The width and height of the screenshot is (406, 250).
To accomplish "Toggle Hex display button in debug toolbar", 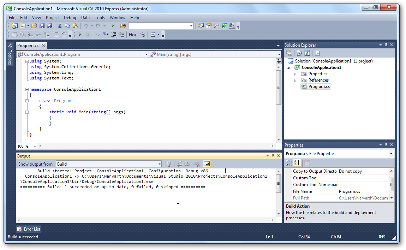I will pyautogui.click(x=132, y=35).
